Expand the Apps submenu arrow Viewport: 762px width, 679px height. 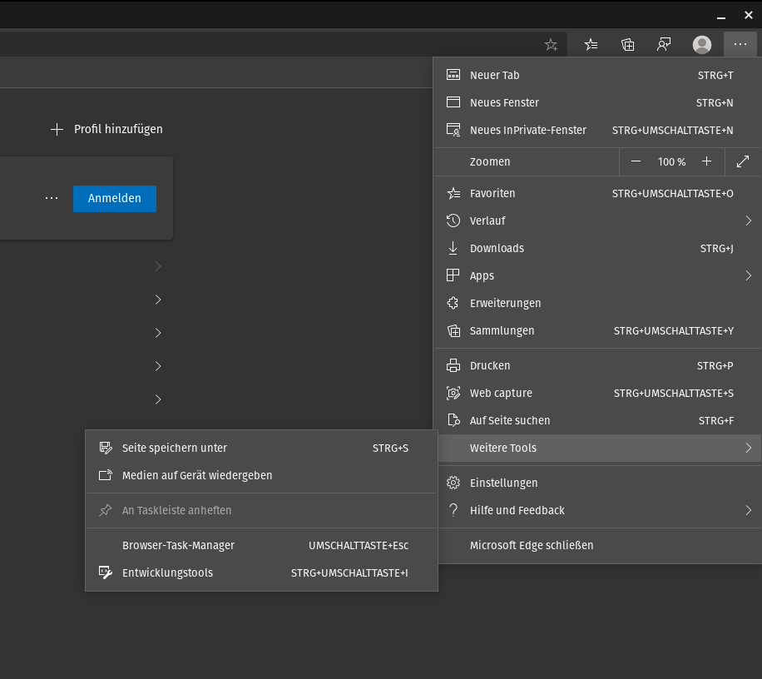pyautogui.click(x=749, y=275)
